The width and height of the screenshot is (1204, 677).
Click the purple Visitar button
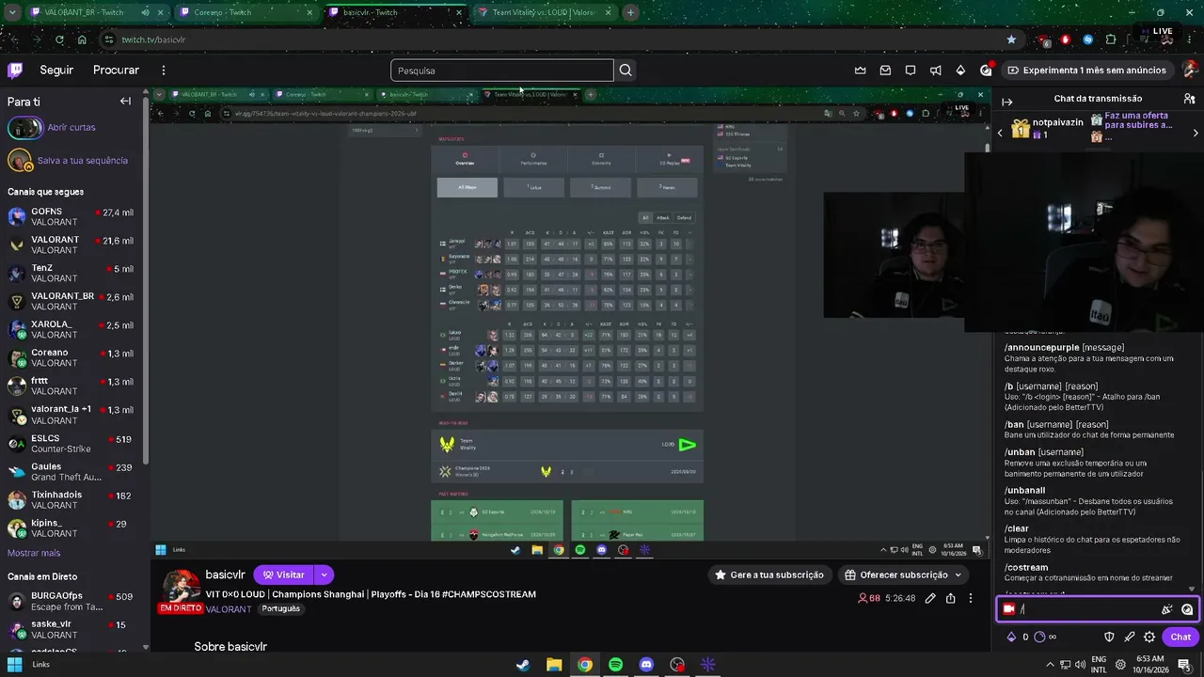coord(284,575)
